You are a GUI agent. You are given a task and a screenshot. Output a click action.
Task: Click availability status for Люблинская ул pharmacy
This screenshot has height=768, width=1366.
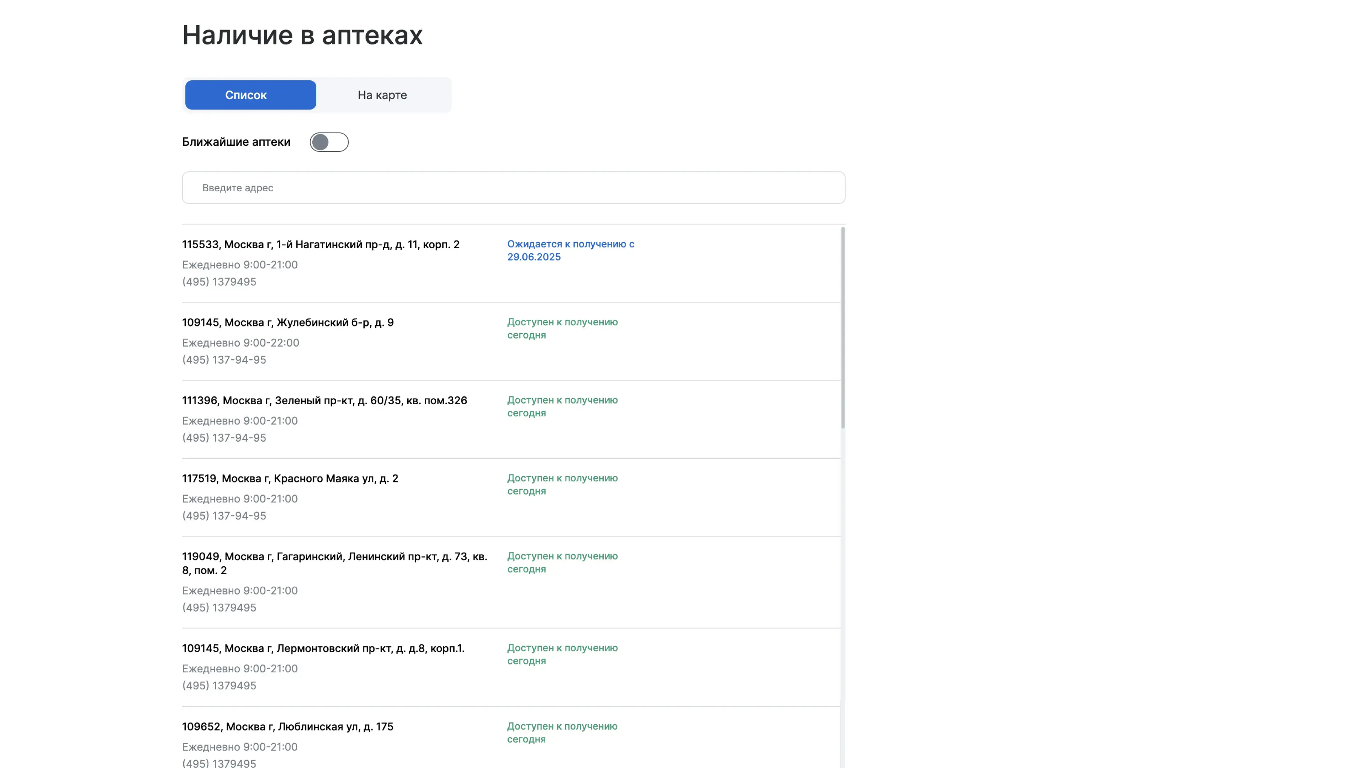click(x=562, y=732)
